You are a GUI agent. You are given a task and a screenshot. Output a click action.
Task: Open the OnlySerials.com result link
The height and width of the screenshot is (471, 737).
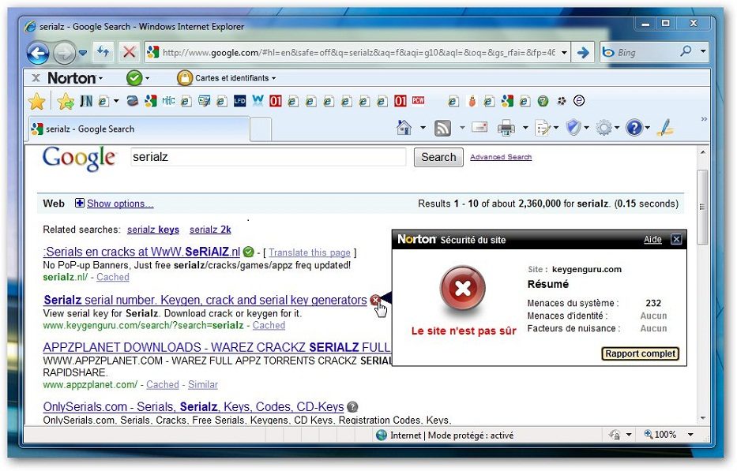click(194, 406)
